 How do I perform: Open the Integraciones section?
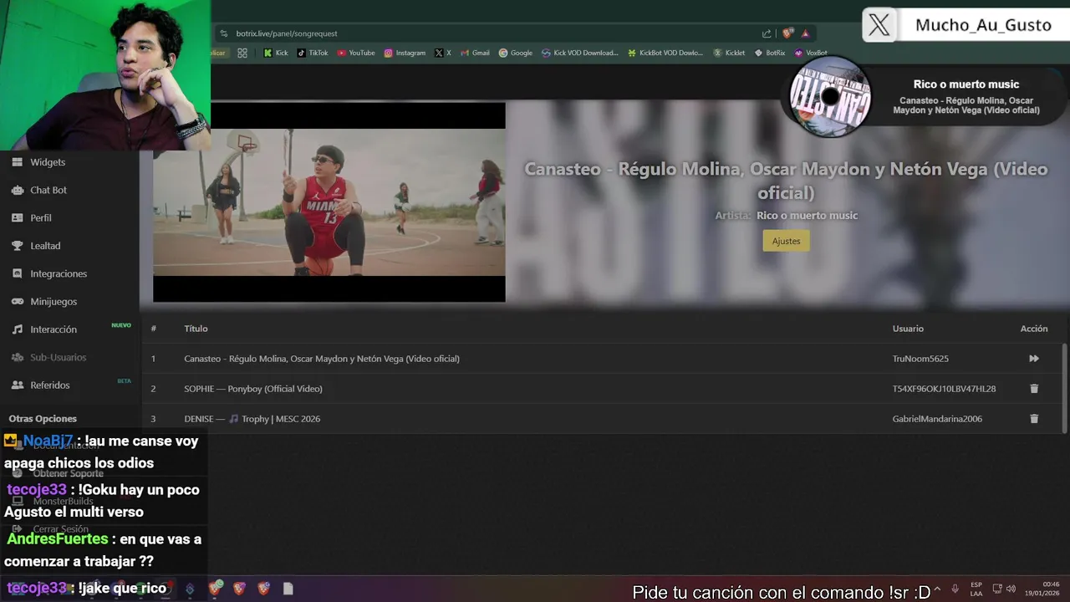tap(59, 273)
